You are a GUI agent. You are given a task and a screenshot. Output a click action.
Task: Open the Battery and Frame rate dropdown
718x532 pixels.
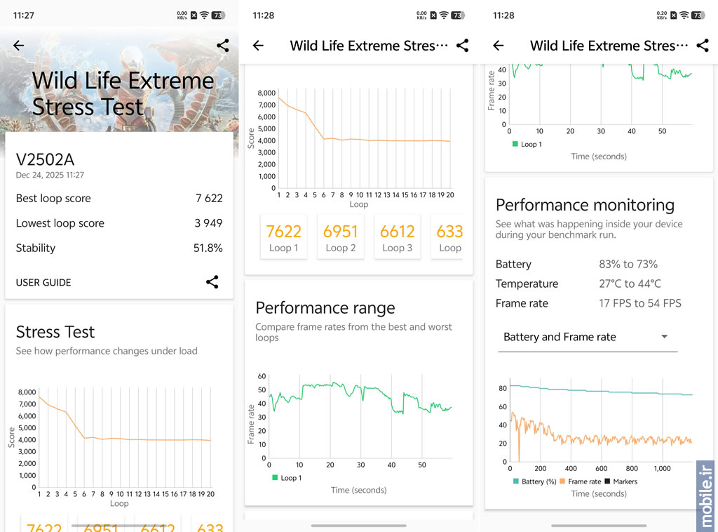586,337
